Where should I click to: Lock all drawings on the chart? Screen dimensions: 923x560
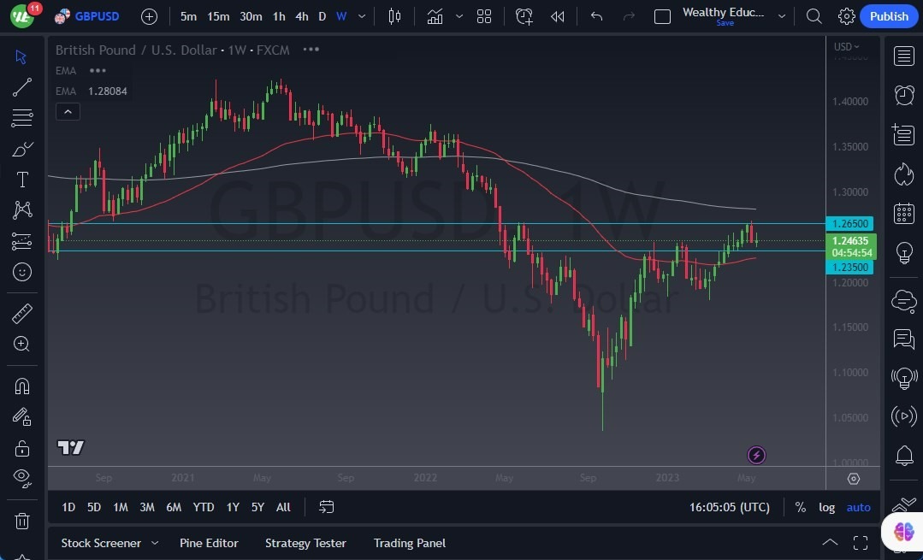(x=22, y=447)
